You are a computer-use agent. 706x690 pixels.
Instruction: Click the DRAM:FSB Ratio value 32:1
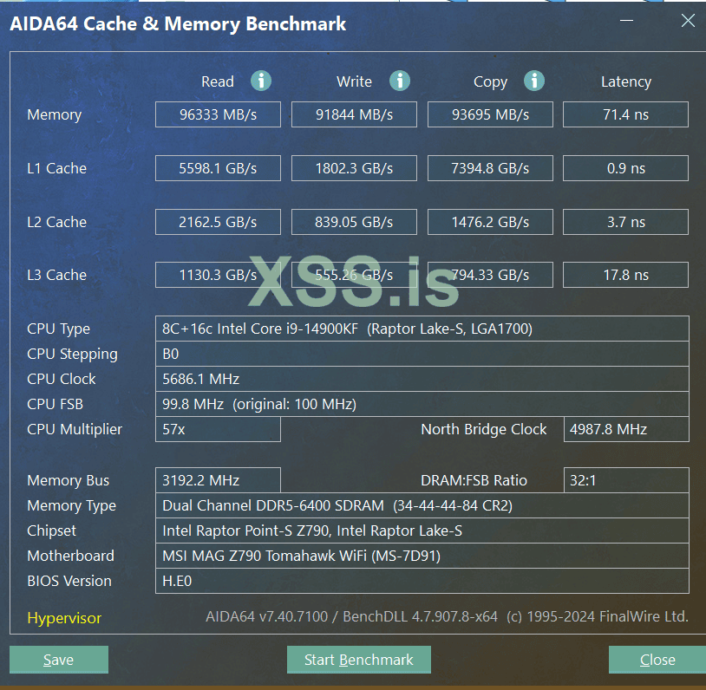click(626, 480)
